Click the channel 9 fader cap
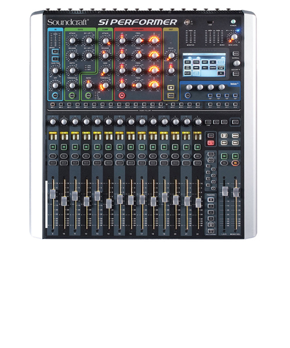Screen dimensions: 290x348 53,194
